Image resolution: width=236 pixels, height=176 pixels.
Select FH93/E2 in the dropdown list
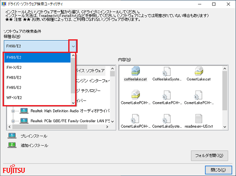pyautogui.click(x=37, y=78)
